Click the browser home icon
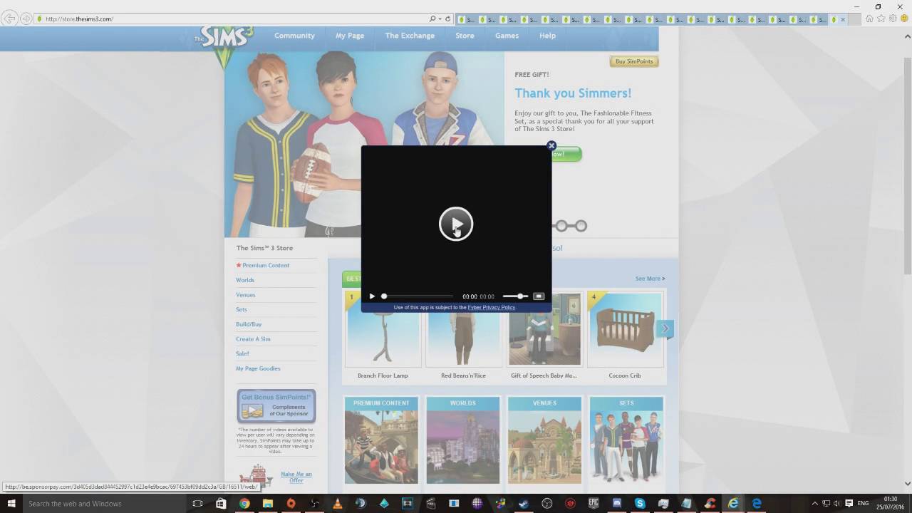912x513 pixels. [869, 19]
